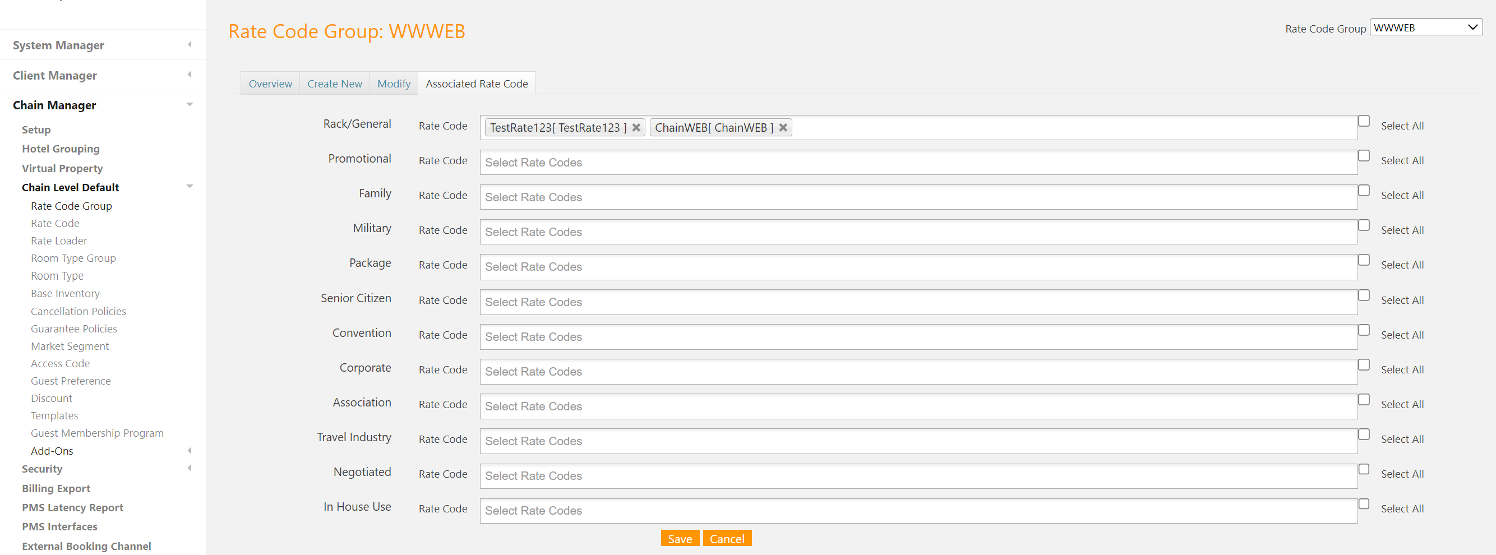
Task: Click the Travel Industry rate codes field
Action: pyautogui.click(x=918, y=441)
